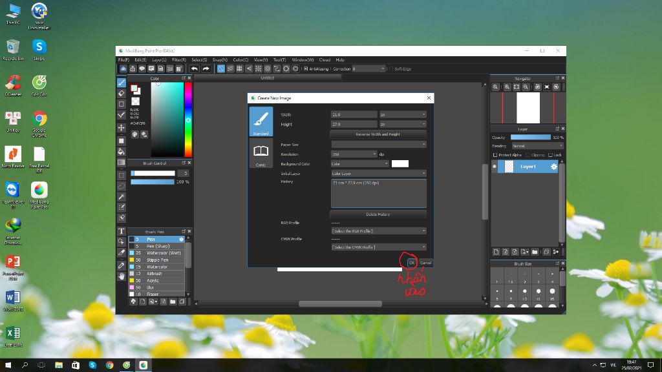Select Standard image type
662x372 pixels.
tap(261, 121)
